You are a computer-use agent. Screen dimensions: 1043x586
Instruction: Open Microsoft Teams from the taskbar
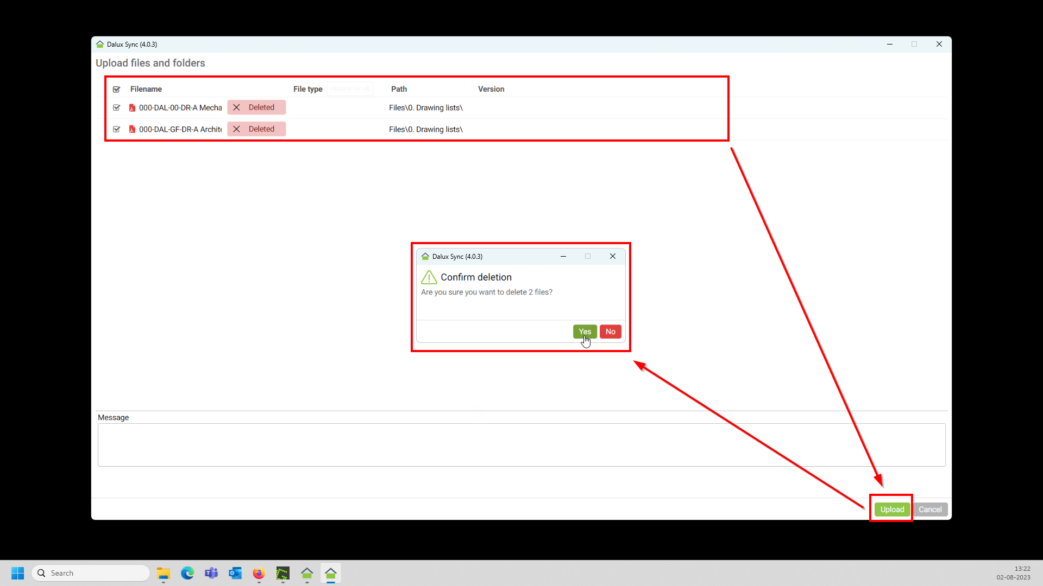coord(211,574)
